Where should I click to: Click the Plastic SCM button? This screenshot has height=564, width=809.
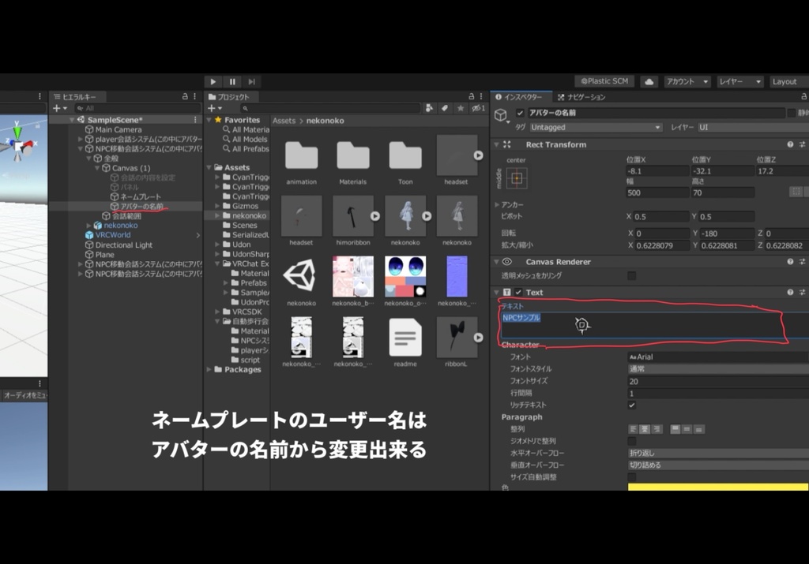(x=604, y=81)
